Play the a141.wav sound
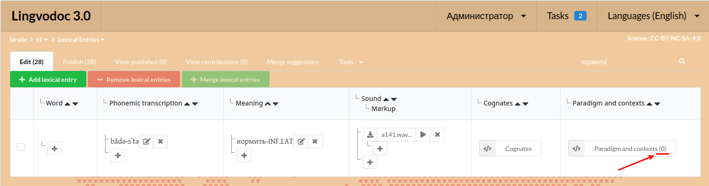The image size is (709, 186). pyautogui.click(x=423, y=135)
